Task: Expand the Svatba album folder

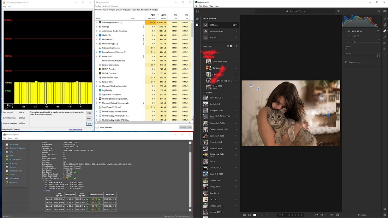Action: (x=204, y=93)
